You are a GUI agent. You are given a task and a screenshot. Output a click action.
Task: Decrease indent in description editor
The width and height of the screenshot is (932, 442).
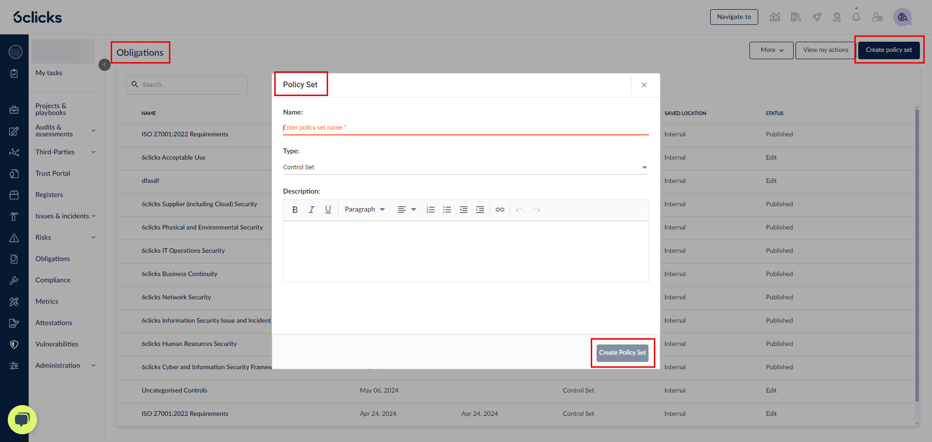(464, 210)
